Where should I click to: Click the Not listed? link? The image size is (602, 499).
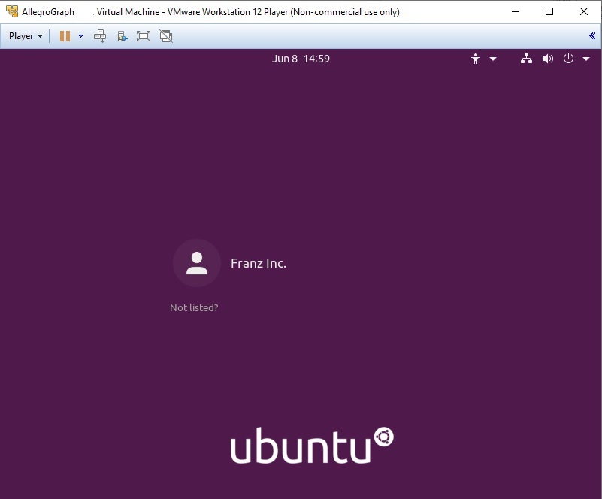(x=194, y=307)
